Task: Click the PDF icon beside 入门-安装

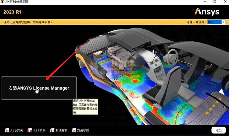Action: point(7,130)
